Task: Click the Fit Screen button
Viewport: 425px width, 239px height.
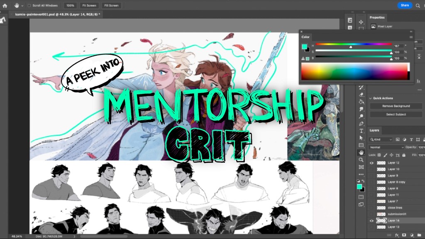Action: click(89, 5)
